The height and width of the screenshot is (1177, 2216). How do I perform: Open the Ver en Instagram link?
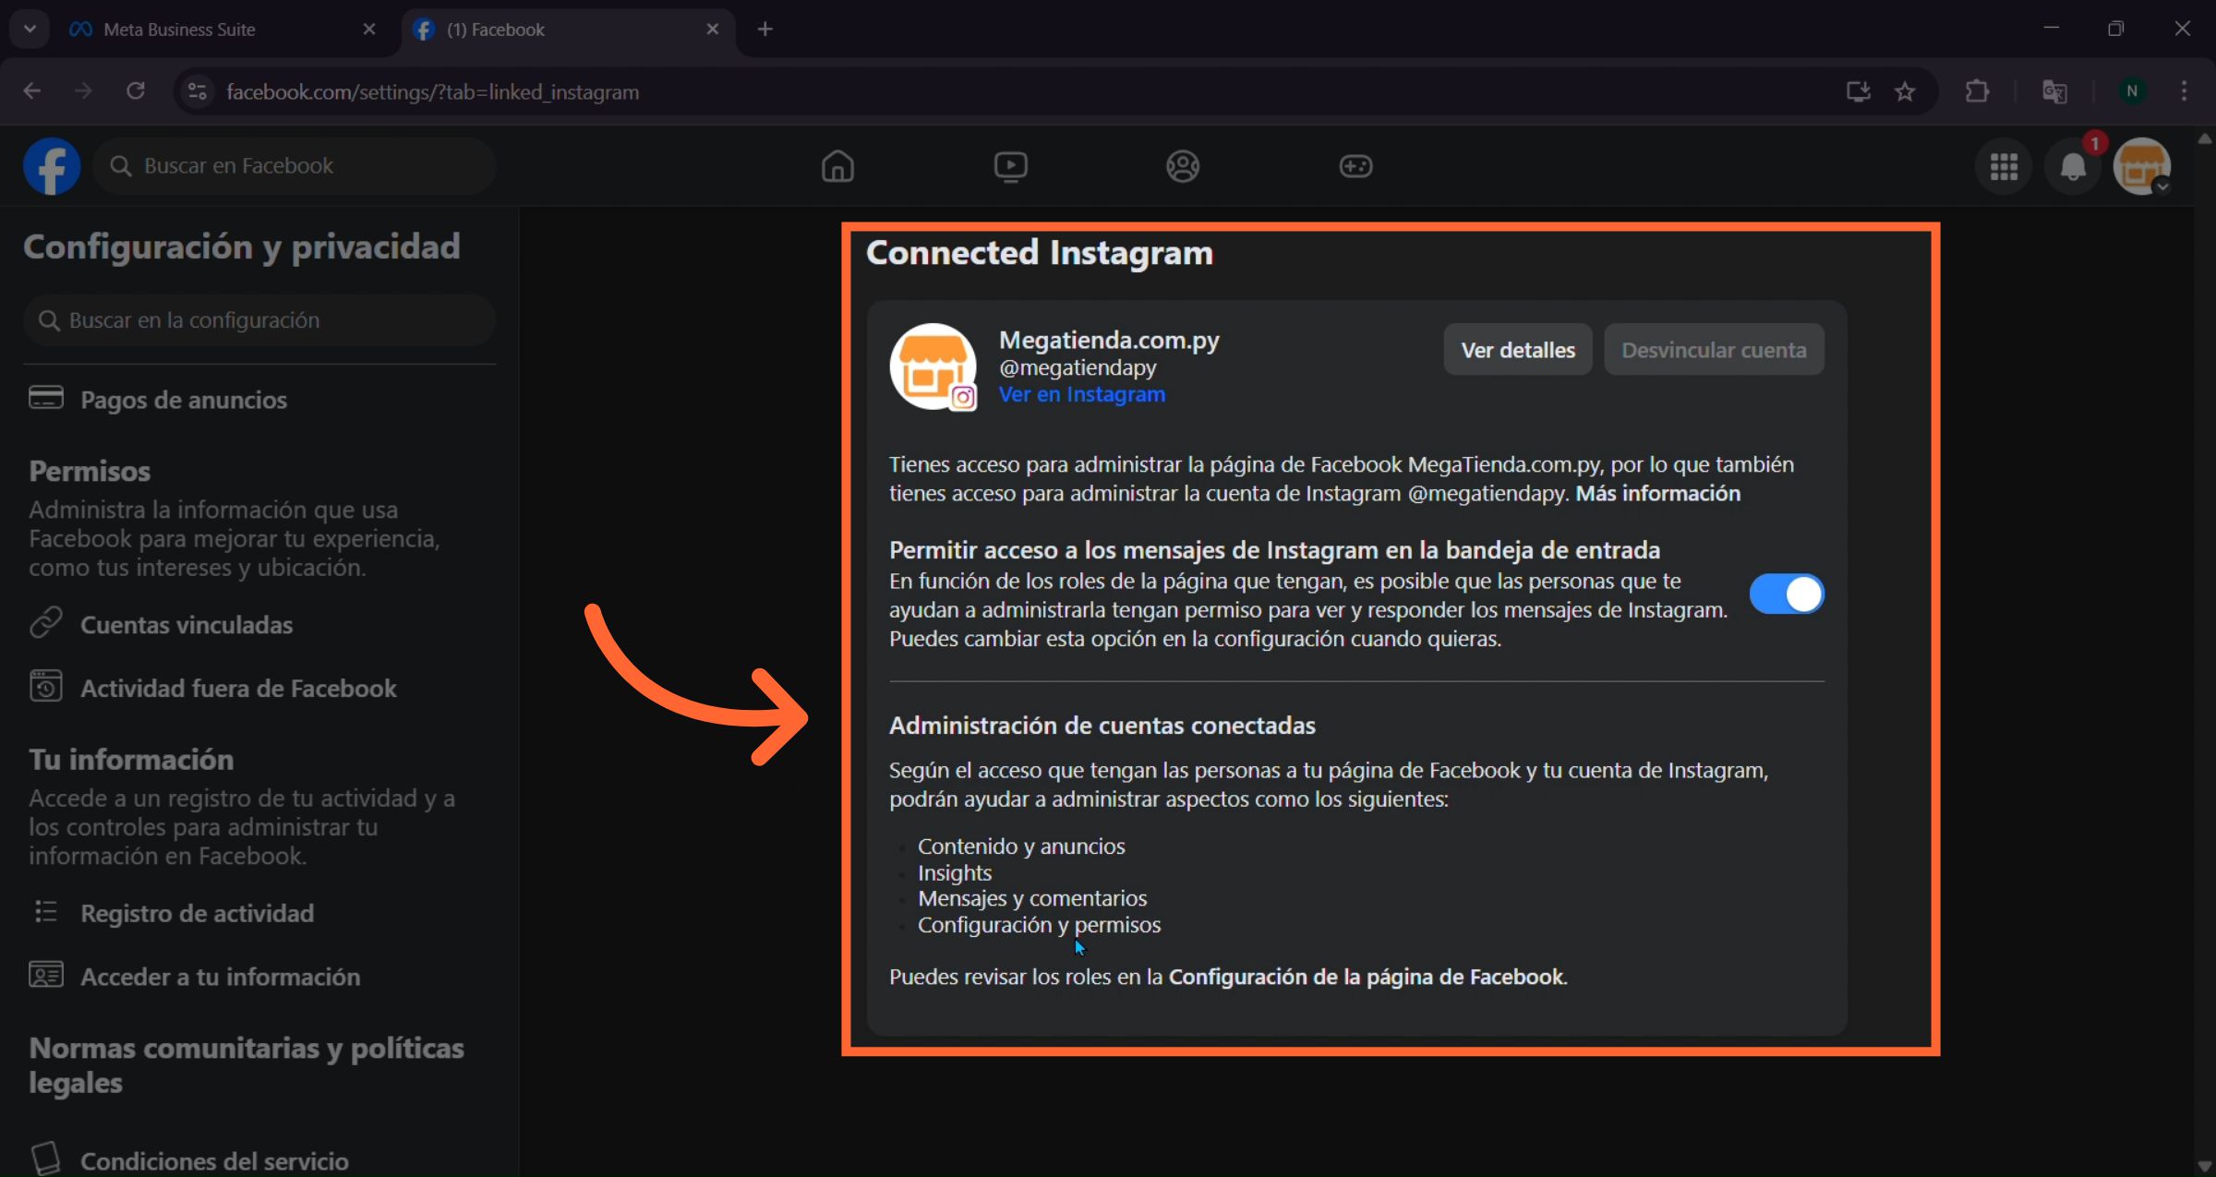1081,394
